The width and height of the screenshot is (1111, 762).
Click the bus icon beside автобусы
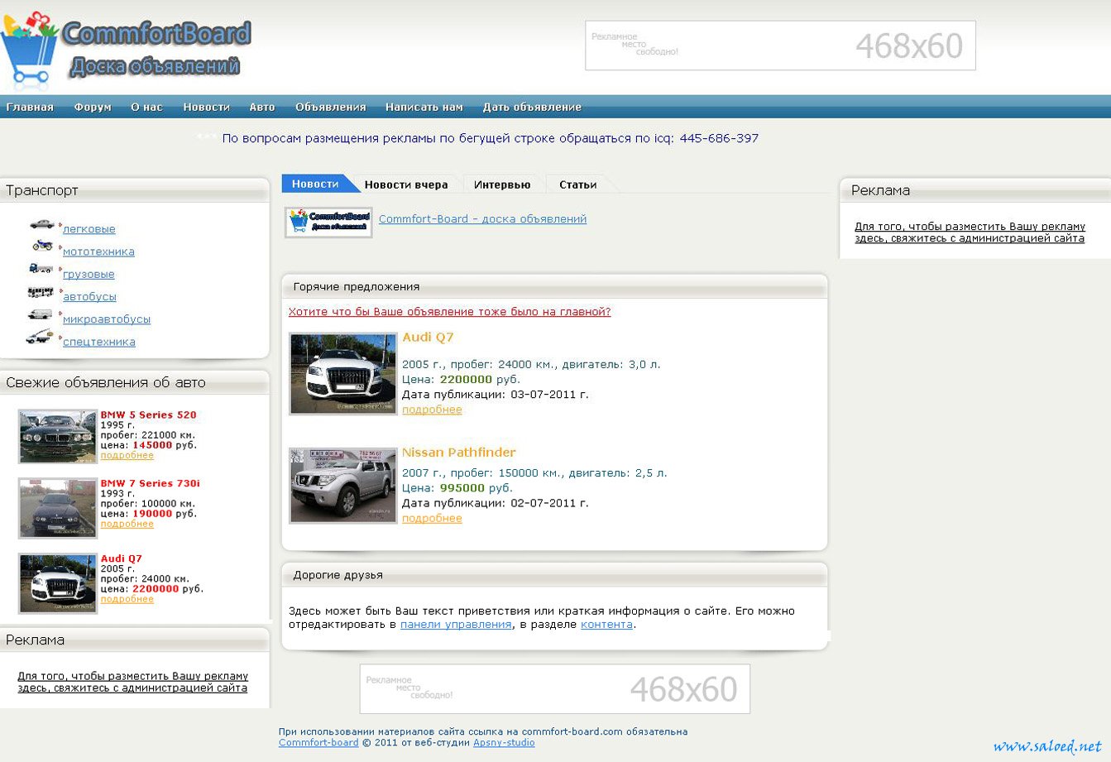(41, 291)
